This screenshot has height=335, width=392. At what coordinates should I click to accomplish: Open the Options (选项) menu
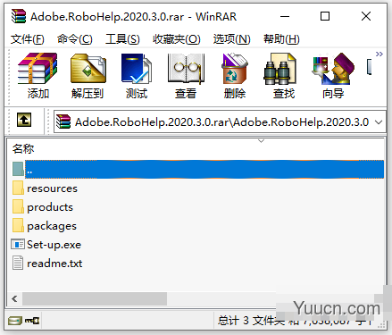232,39
